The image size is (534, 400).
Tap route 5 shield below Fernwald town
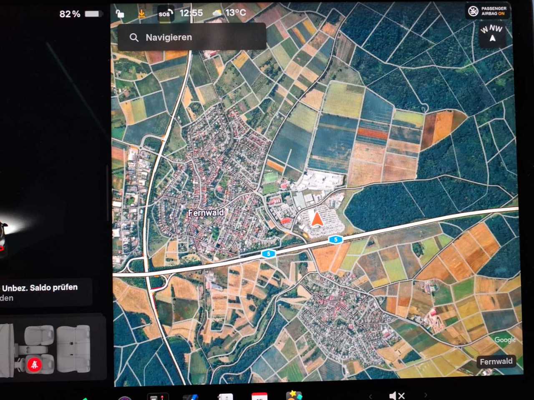269,253
